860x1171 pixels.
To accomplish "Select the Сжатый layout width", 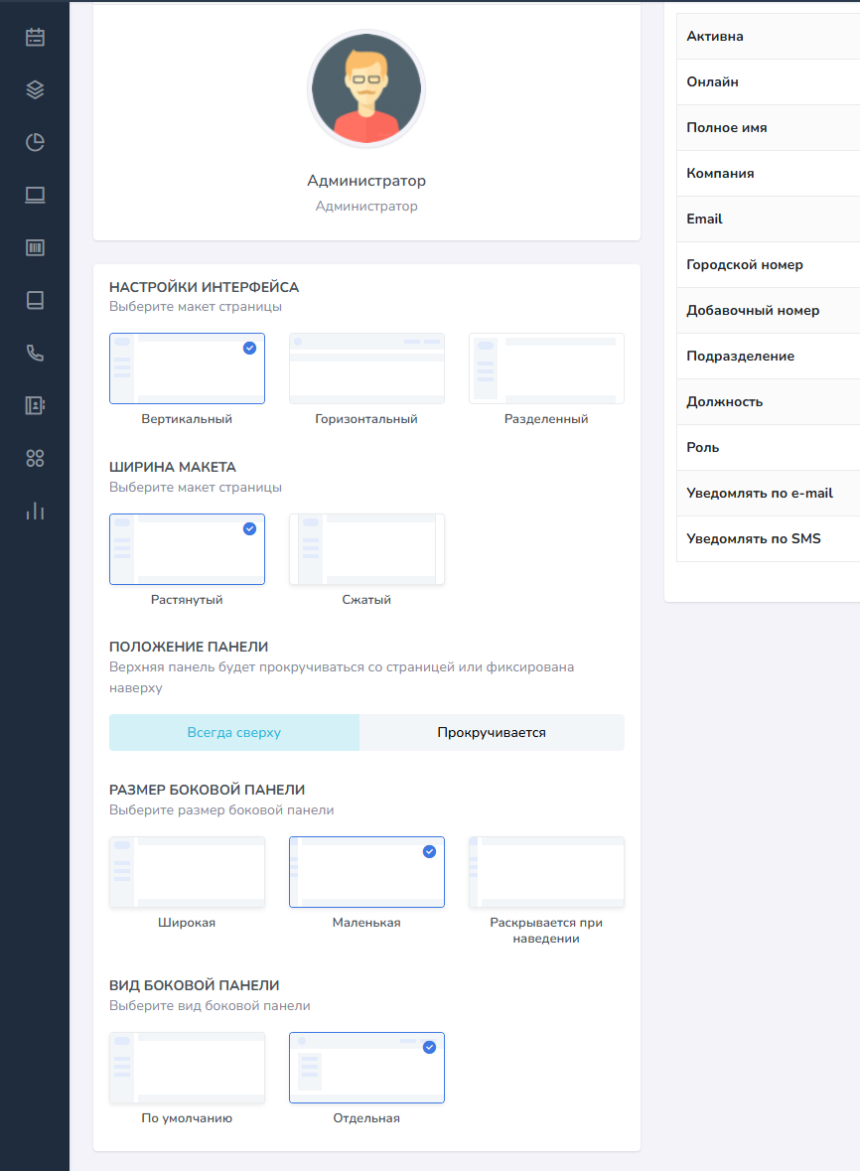I will [366, 549].
